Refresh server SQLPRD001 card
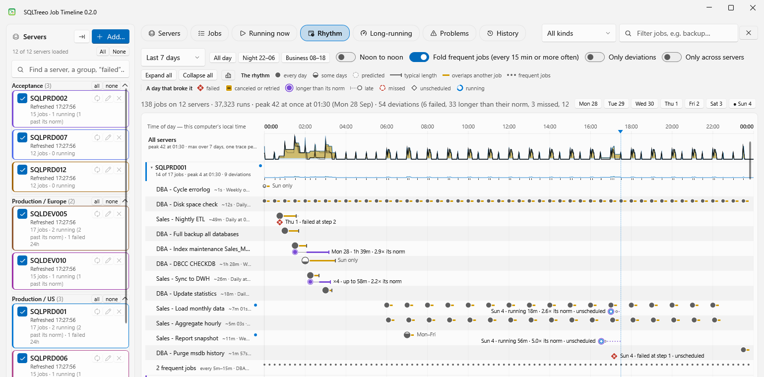This screenshot has height=377, width=764. 97,312
